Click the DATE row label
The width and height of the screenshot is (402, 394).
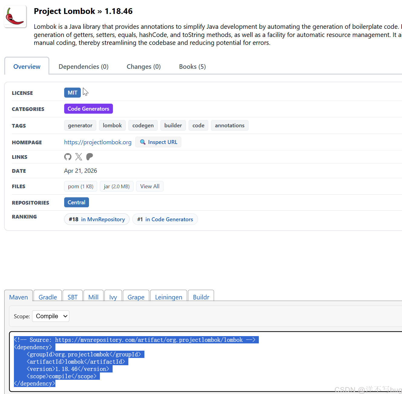[x=19, y=171]
